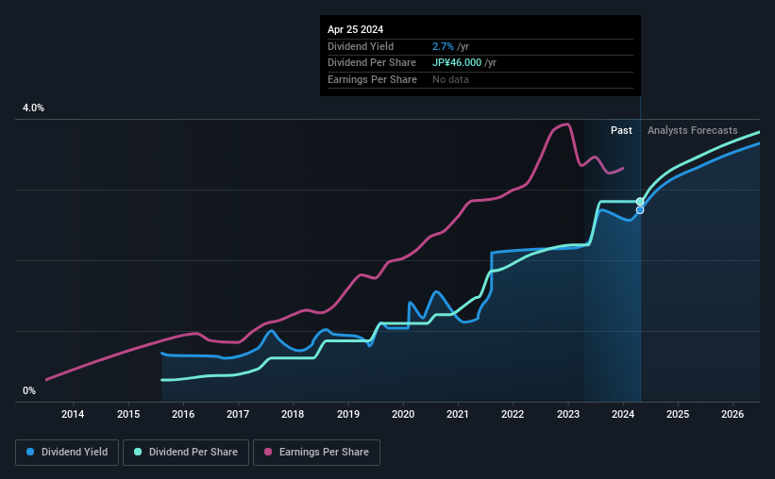Click the 2026 x-axis label

point(733,414)
